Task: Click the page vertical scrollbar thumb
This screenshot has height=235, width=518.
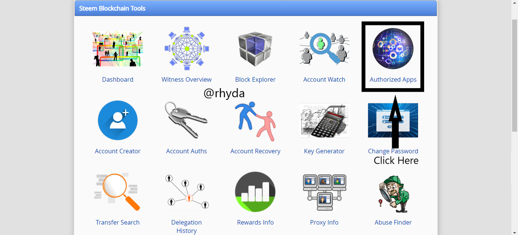Action: click(x=514, y=75)
